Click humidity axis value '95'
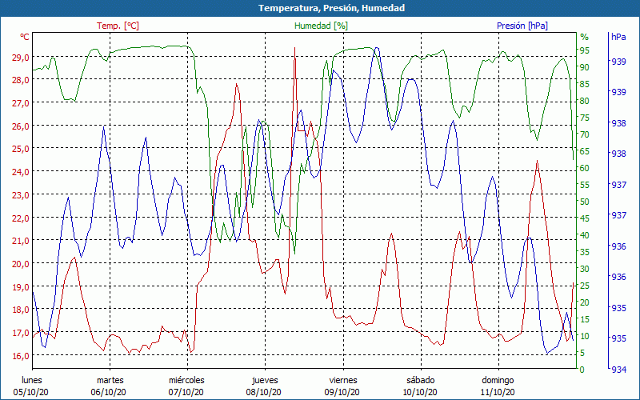Viewport: 640px width, 400px height. coord(585,50)
